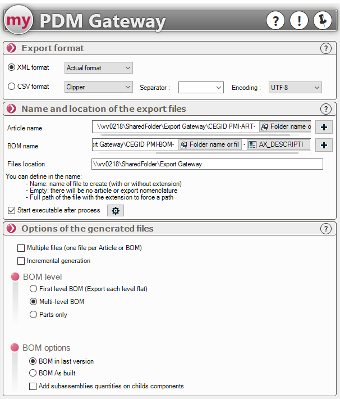Open executable settings gear icon
340x399 pixels.
click(116, 211)
